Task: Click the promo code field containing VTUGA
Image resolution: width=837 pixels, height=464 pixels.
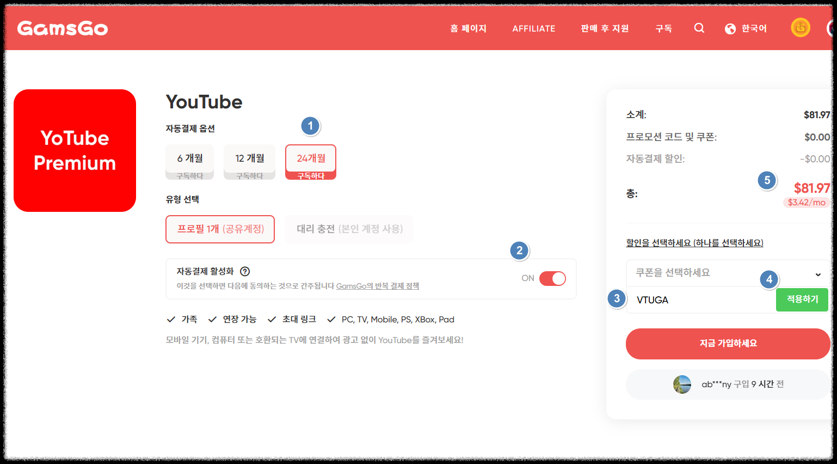Action: pyautogui.click(x=701, y=300)
